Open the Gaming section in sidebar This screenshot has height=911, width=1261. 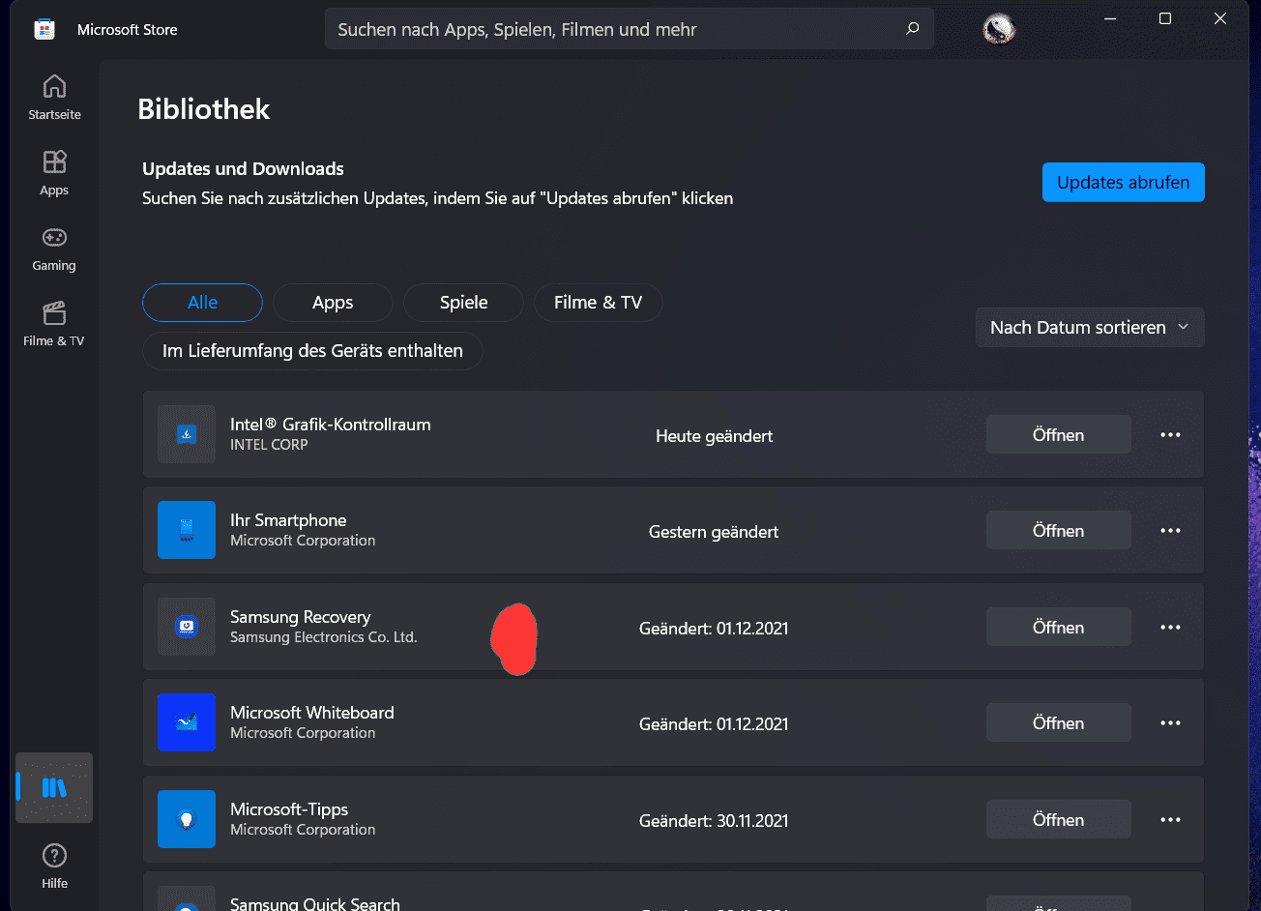(54, 249)
